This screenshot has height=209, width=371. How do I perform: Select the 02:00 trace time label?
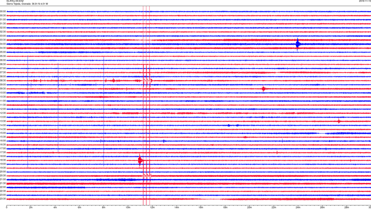(x=3, y=28)
